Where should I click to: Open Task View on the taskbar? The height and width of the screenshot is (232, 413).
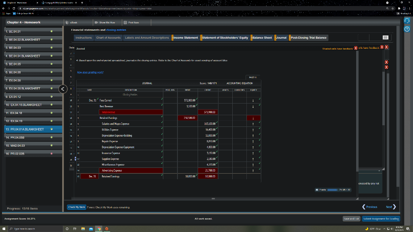[75, 229]
